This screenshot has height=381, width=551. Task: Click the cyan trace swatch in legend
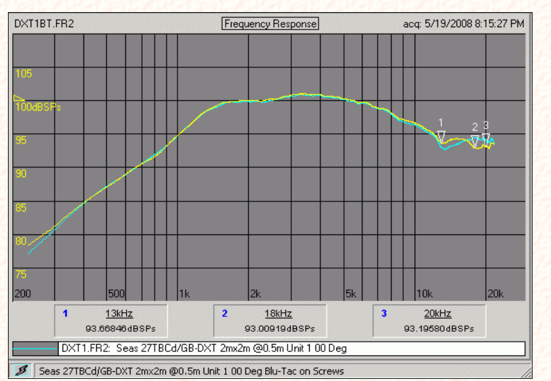tap(35, 349)
